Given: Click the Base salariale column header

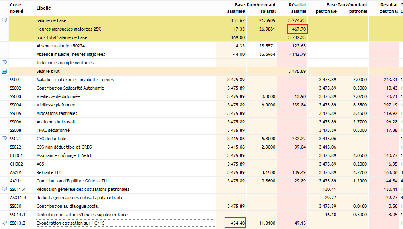Looking at the screenshot, I should [236, 8].
